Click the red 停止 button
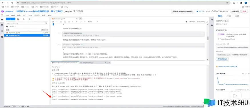 [244, 11]
